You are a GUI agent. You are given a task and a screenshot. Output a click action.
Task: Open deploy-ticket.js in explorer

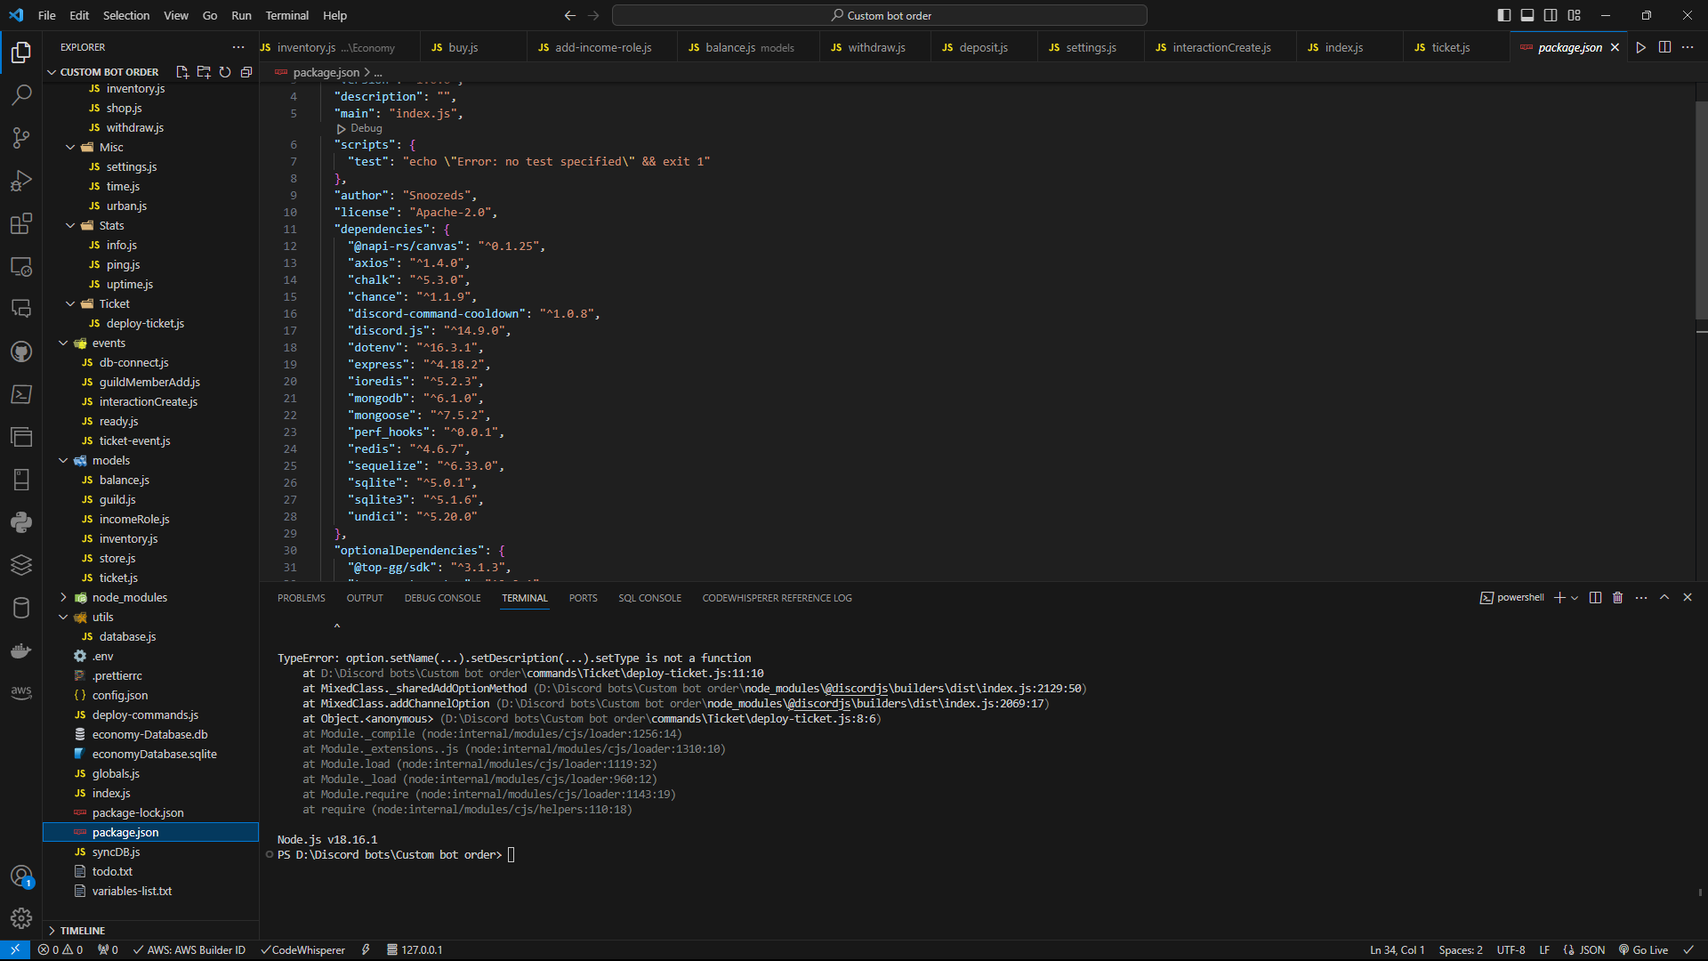click(145, 323)
